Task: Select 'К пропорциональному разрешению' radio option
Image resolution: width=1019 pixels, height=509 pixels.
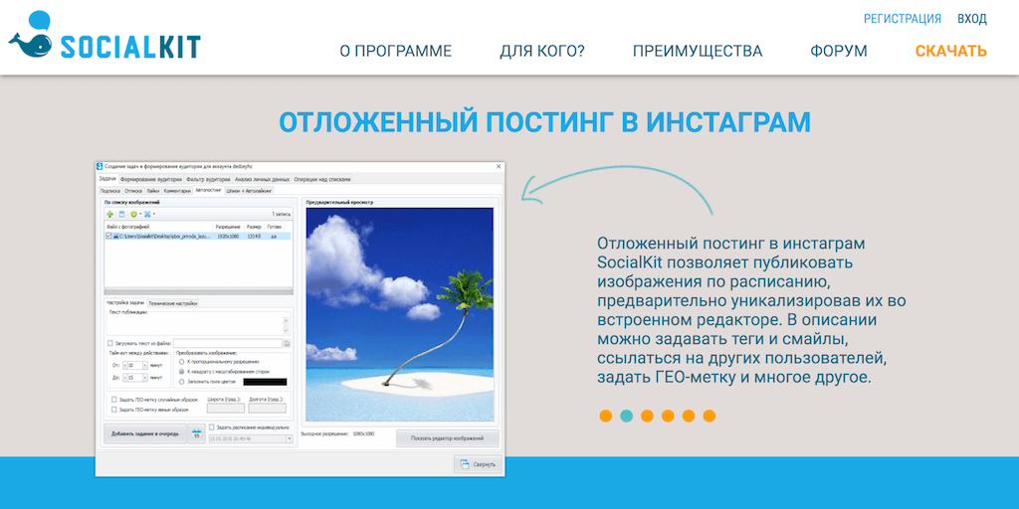Action: [x=180, y=362]
